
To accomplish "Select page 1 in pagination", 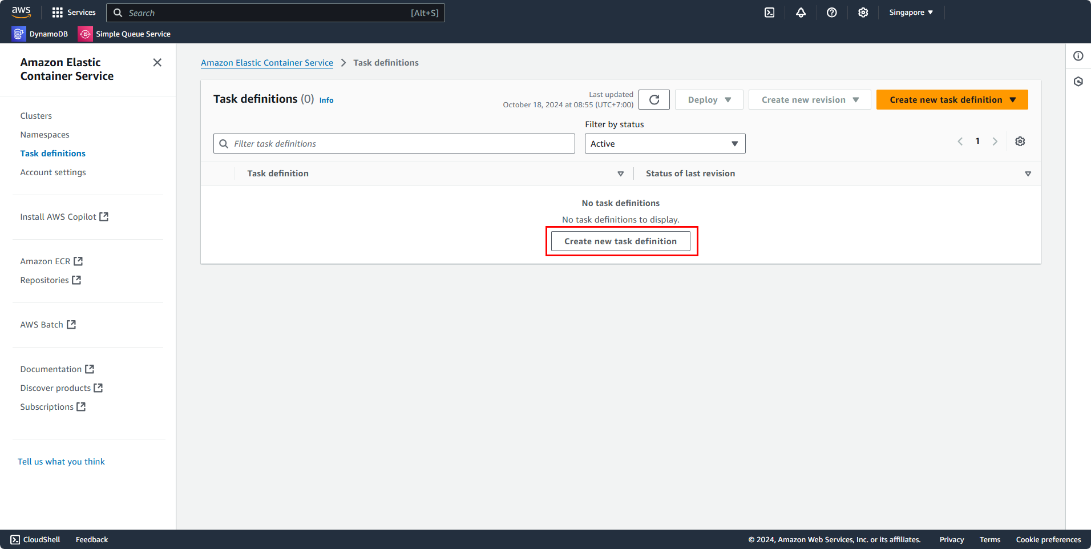I will click(x=977, y=141).
